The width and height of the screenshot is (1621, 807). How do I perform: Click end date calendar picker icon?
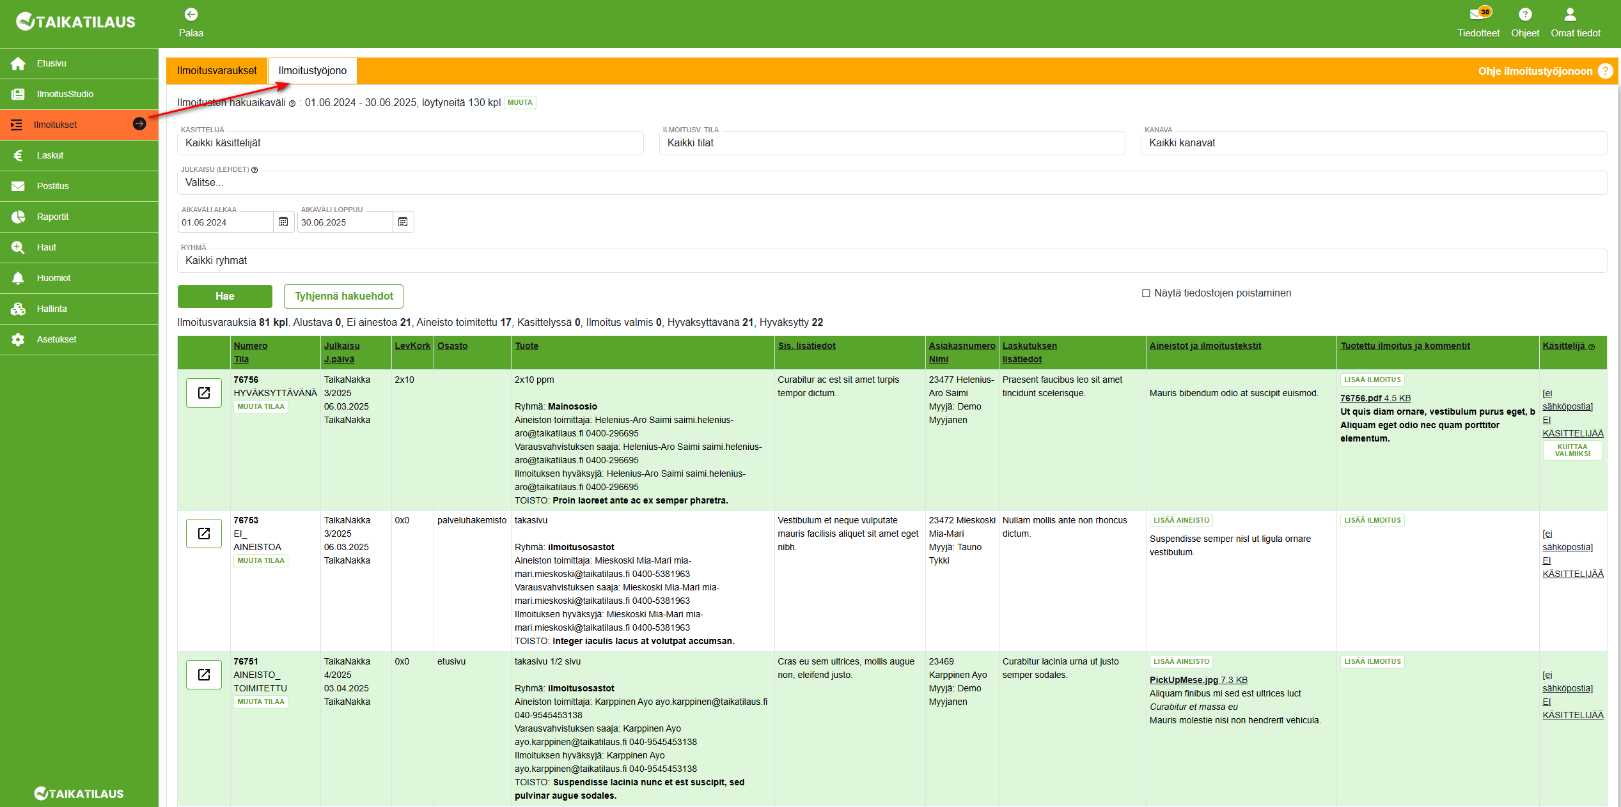[x=403, y=222]
